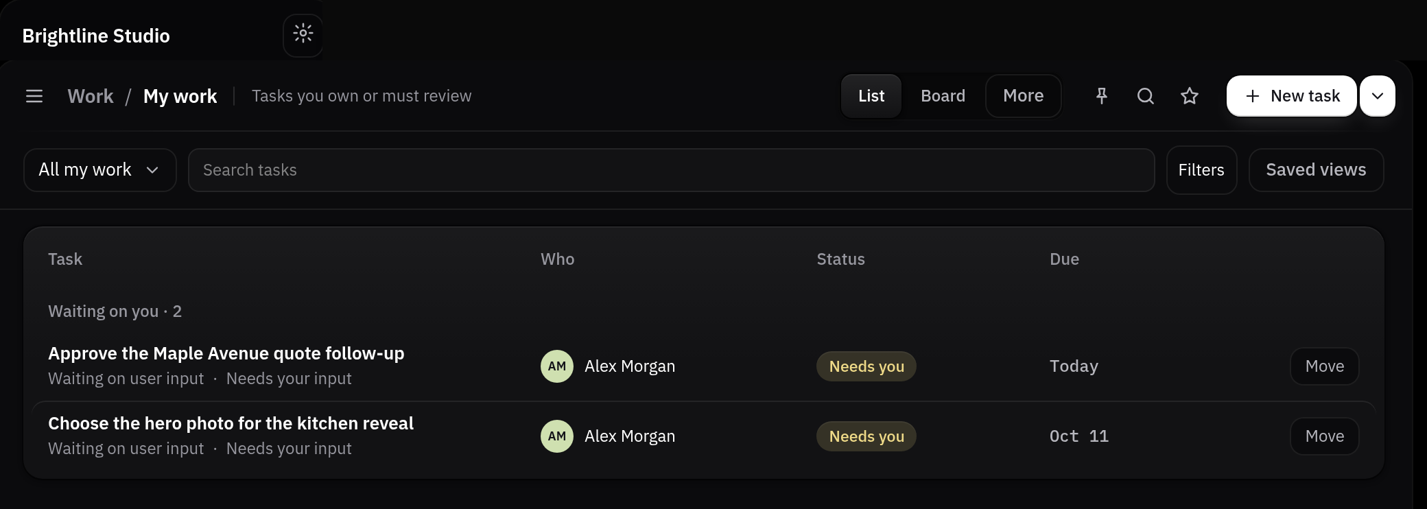1427x509 pixels.
Task: Open search with the magnifier icon
Action: [x=1146, y=96]
